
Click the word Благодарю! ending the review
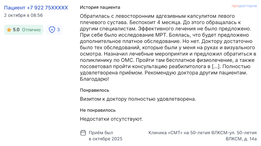(x=94, y=79)
